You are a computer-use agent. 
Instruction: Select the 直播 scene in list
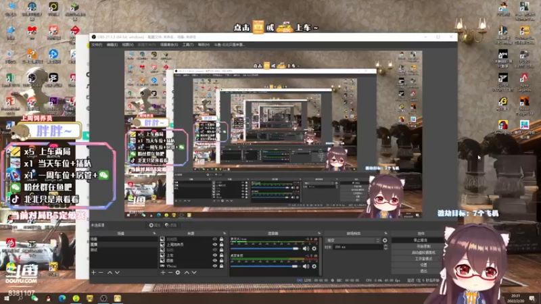123,245
